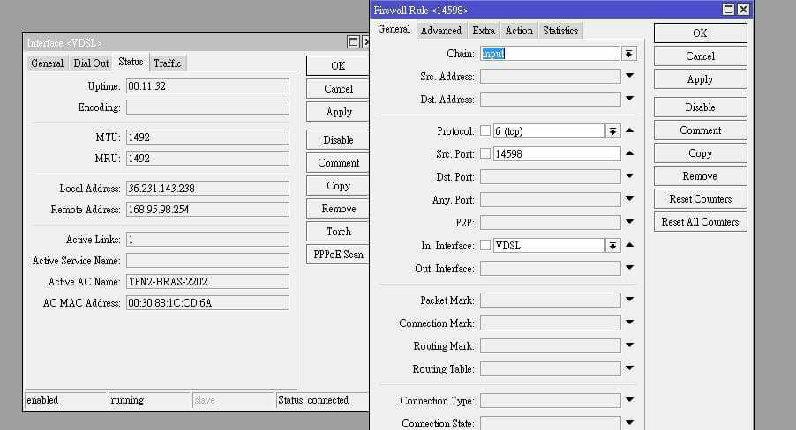796x430 pixels.
Task: Toggle the In. Interface invert checkbox
Action: [485, 246]
